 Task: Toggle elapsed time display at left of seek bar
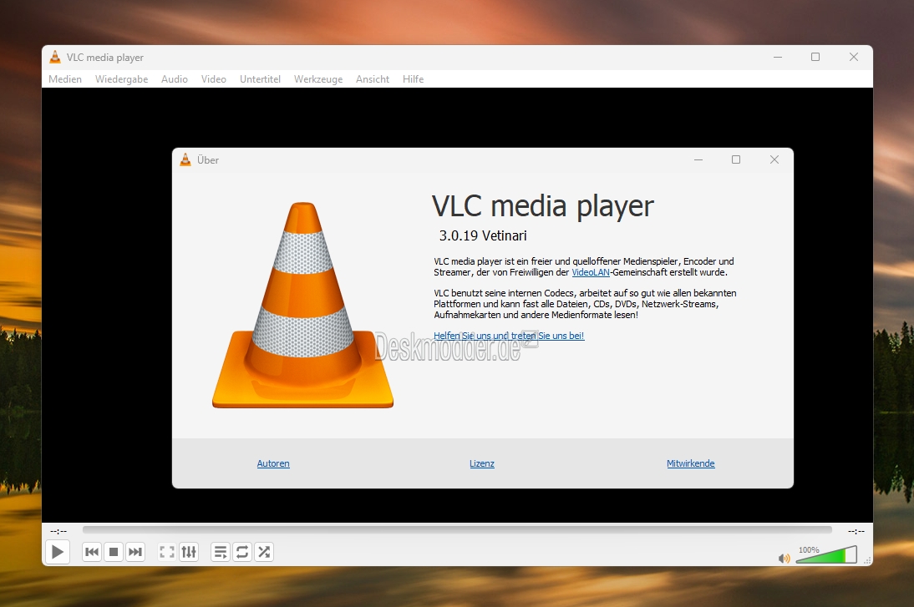(x=58, y=531)
